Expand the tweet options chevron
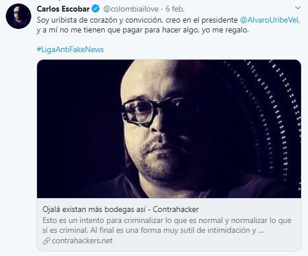The image size is (308, 256). 298,8
